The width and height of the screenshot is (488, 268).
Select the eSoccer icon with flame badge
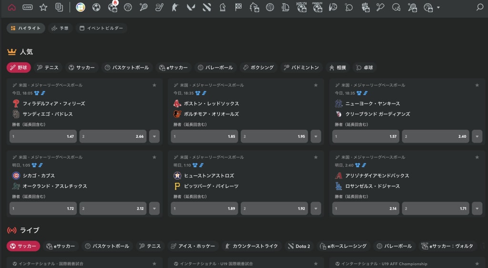click(x=112, y=7)
